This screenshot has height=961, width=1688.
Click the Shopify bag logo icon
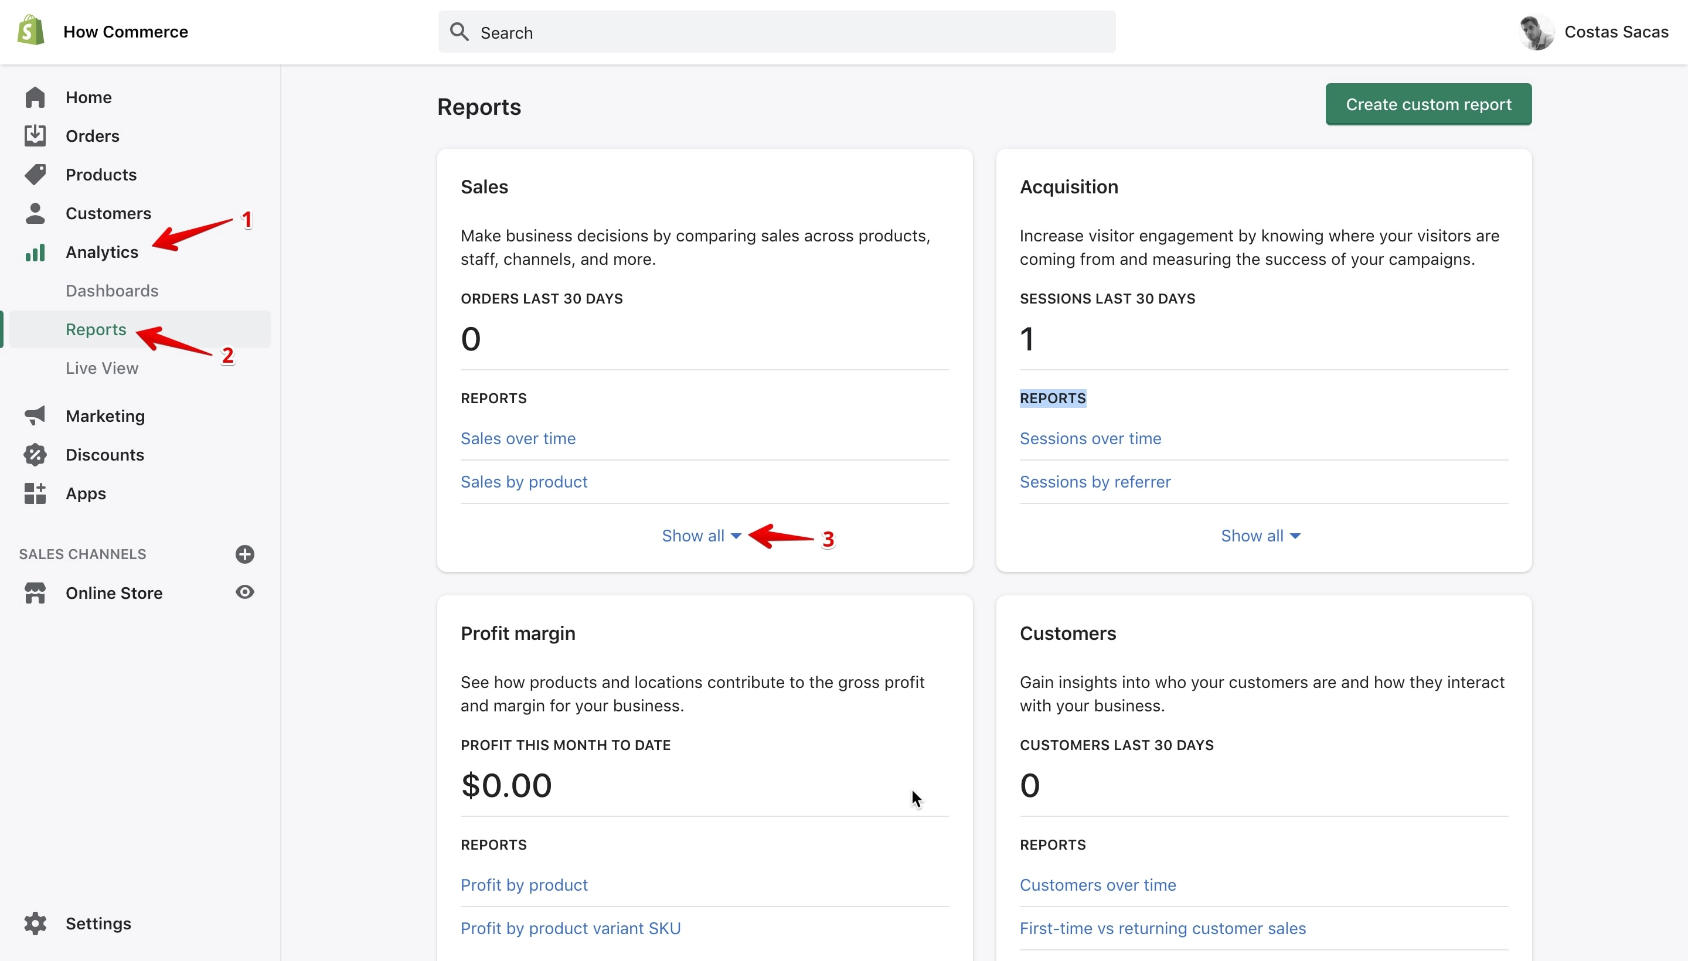30,30
